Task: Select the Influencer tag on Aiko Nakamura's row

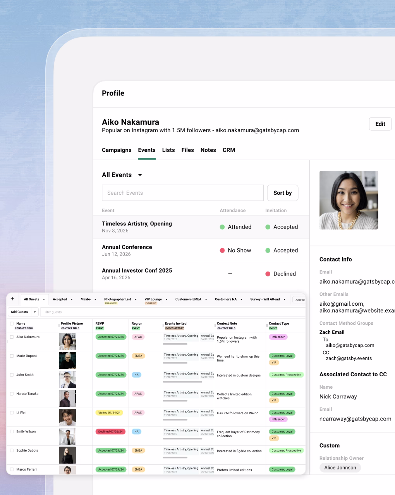Action: coord(278,337)
